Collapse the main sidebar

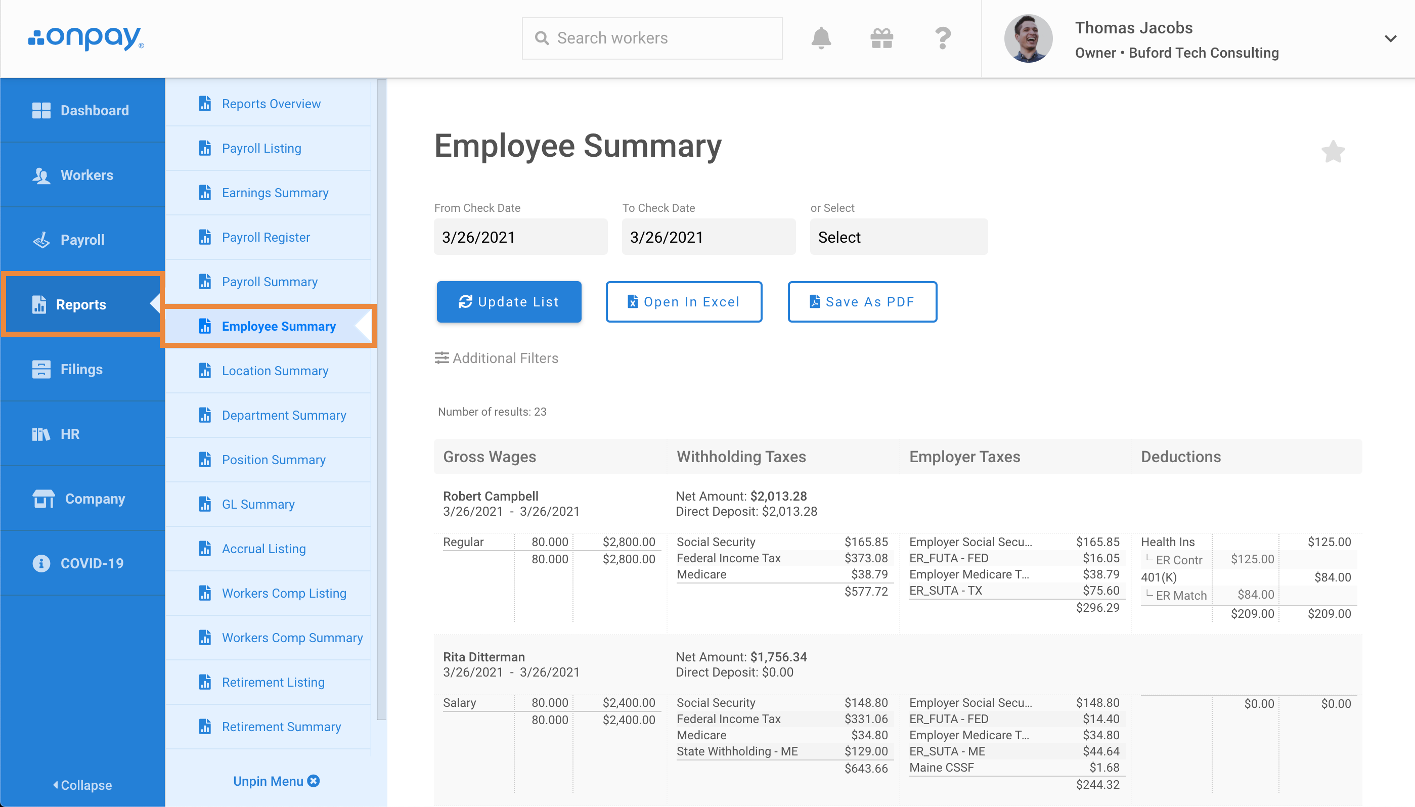[x=82, y=785]
